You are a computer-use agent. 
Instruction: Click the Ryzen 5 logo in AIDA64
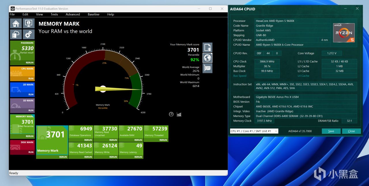[344, 32]
